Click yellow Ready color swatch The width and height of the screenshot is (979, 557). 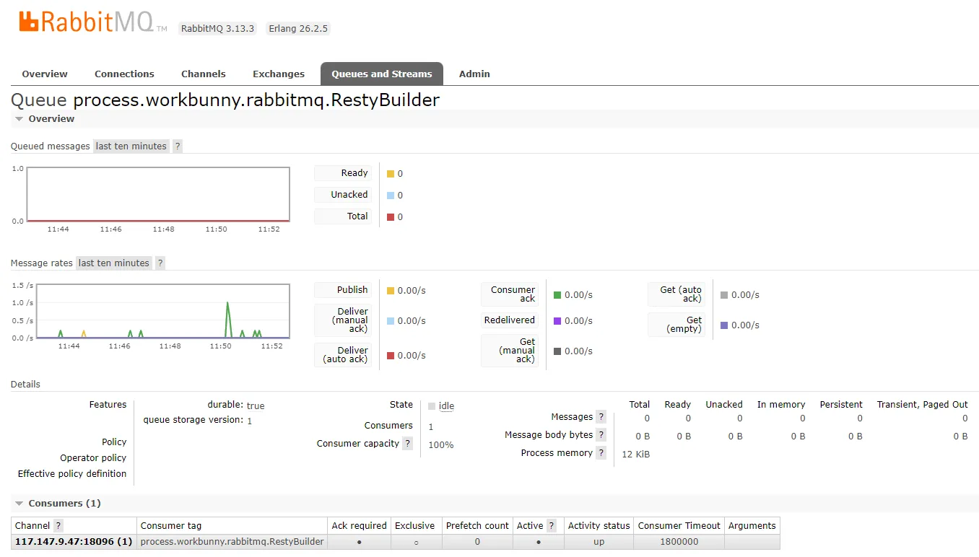click(x=391, y=174)
